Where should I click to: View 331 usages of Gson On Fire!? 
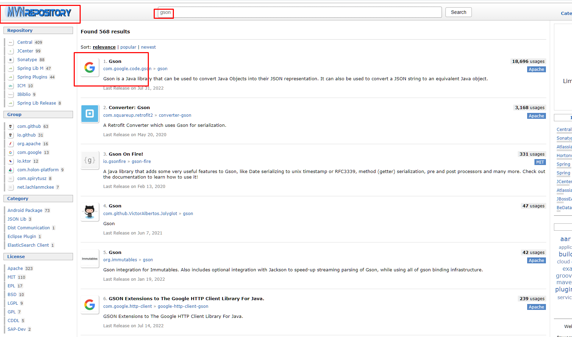[x=532, y=154]
